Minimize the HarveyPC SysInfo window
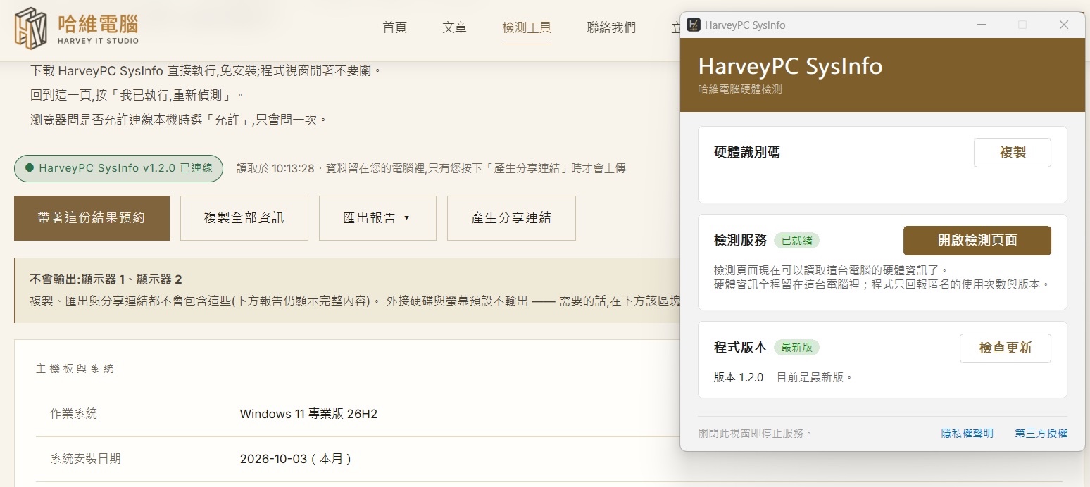Image resolution: width=1090 pixels, height=487 pixels. pos(981,25)
